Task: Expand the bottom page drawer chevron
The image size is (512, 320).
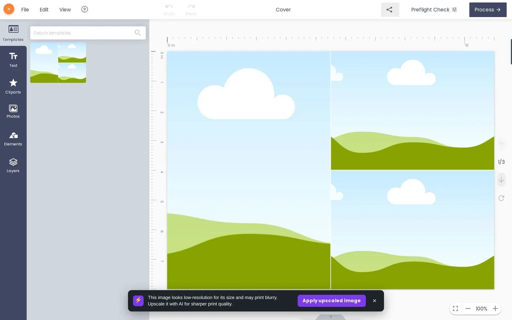Action: [x=331, y=317]
